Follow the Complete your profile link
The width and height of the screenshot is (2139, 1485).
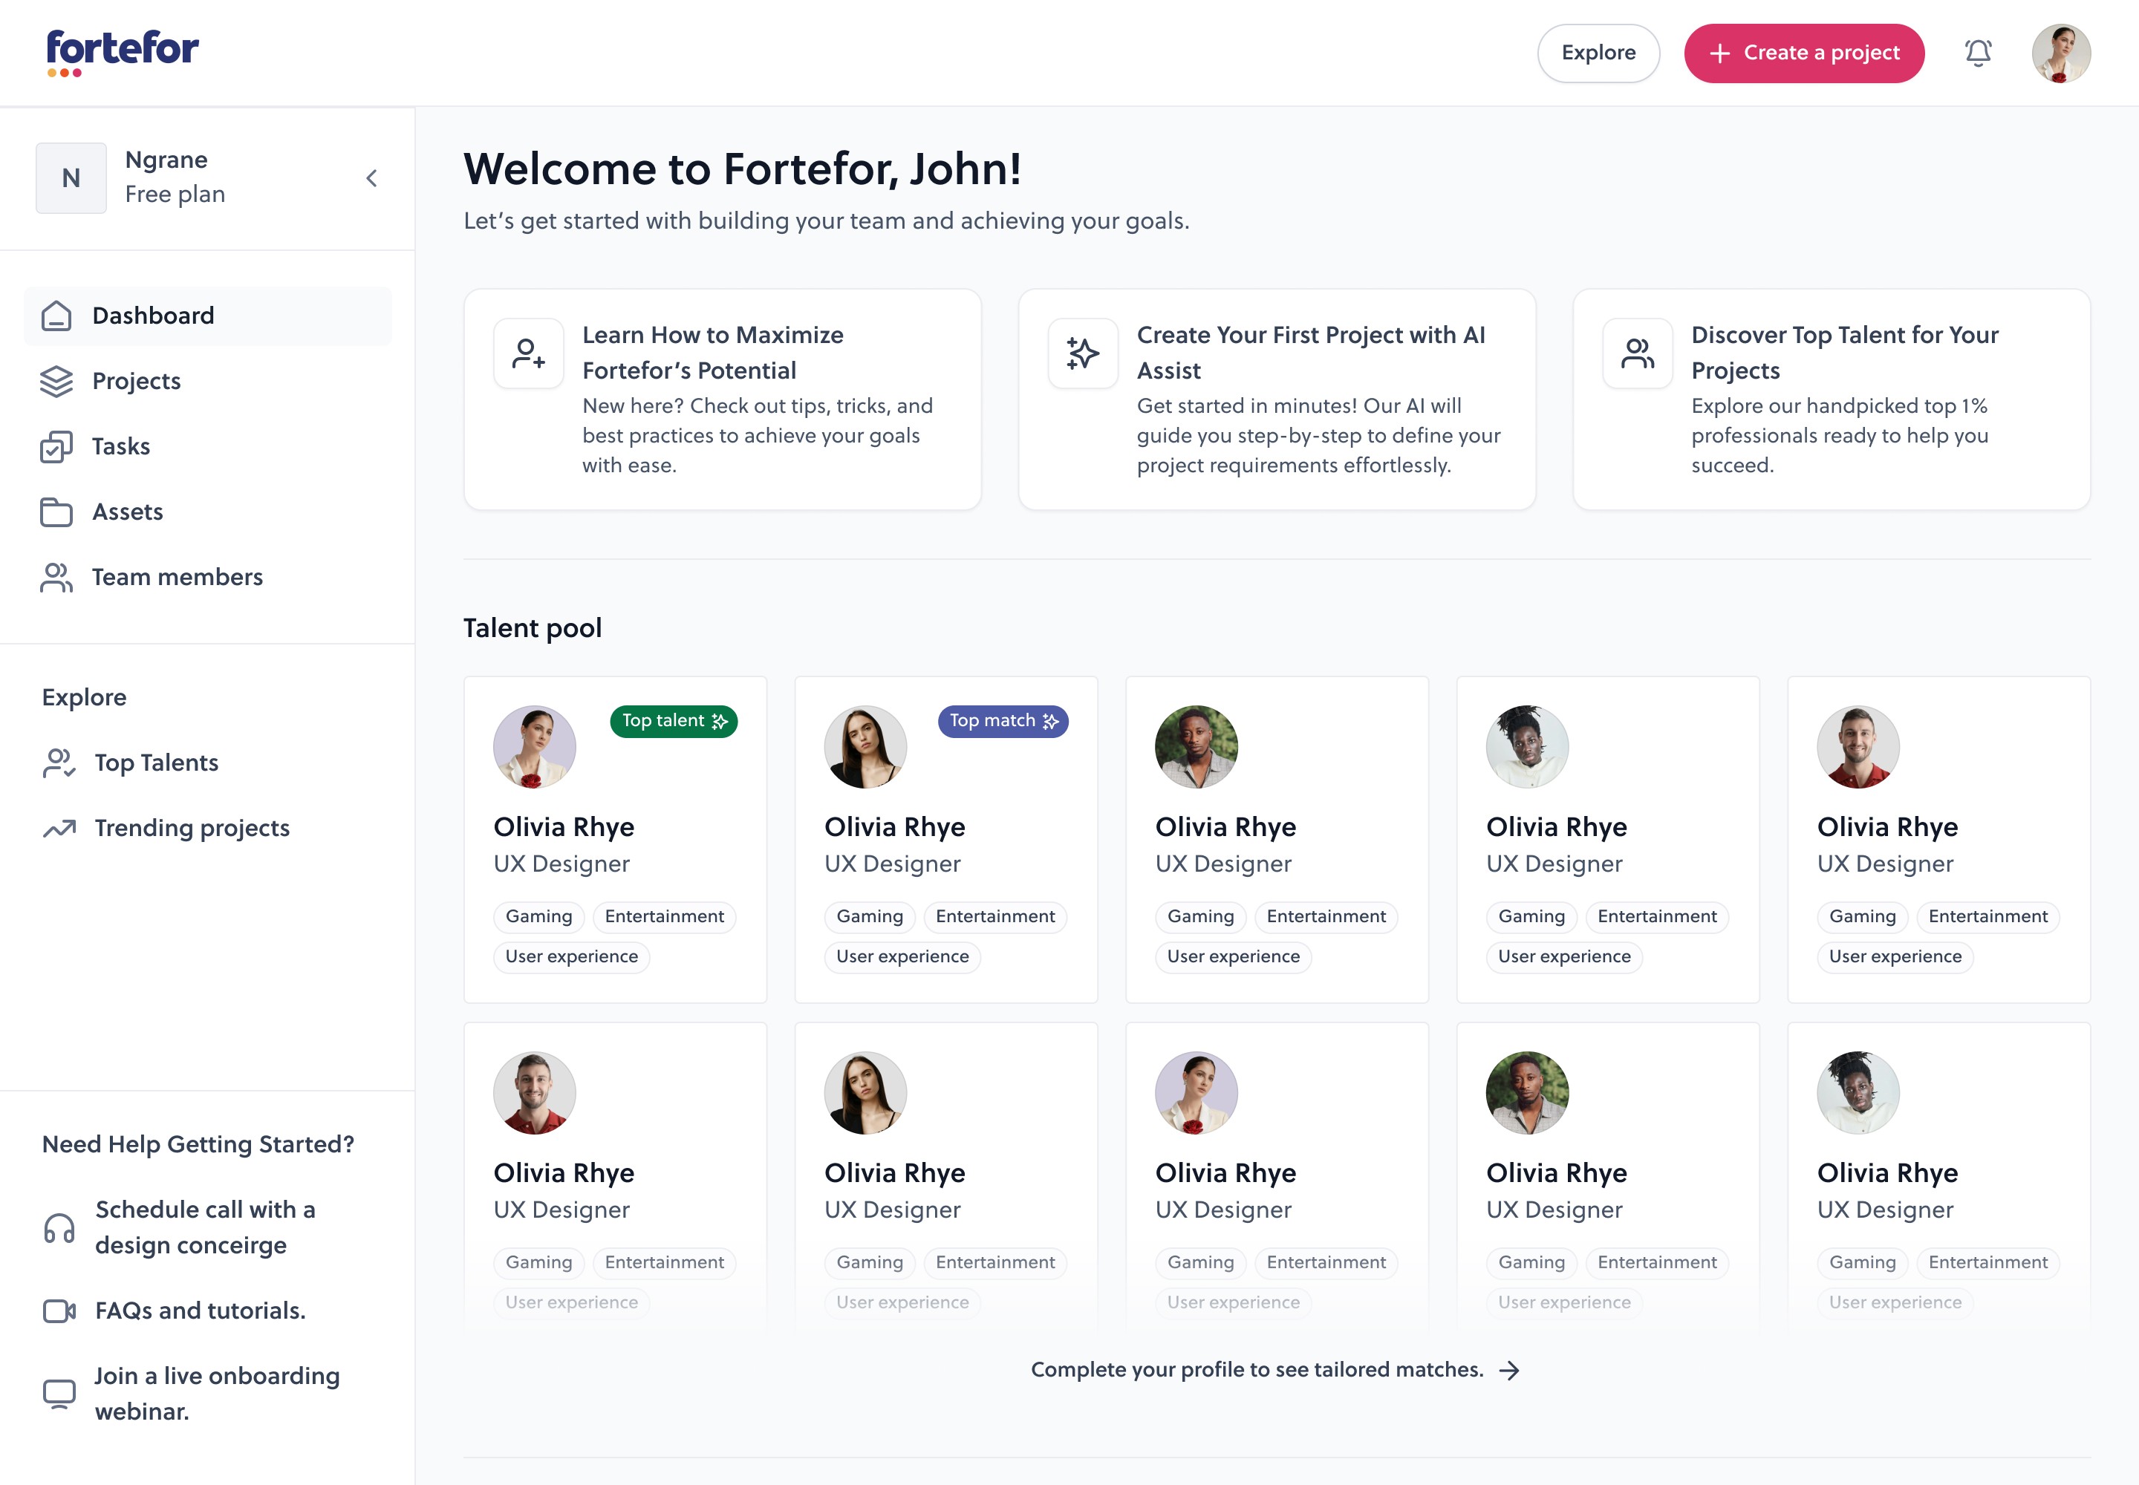point(1274,1370)
